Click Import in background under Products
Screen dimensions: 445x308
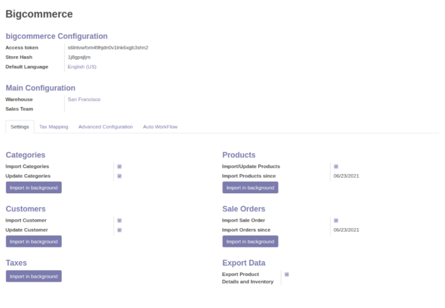pyautogui.click(x=250, y=188)
